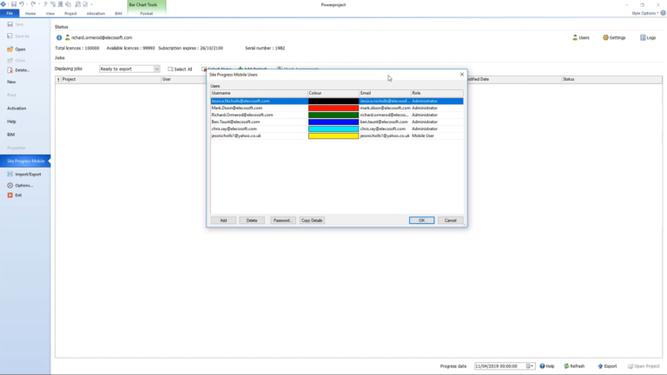
Task: Click the Exit icon in sidebar
Action: coord(10,195)
